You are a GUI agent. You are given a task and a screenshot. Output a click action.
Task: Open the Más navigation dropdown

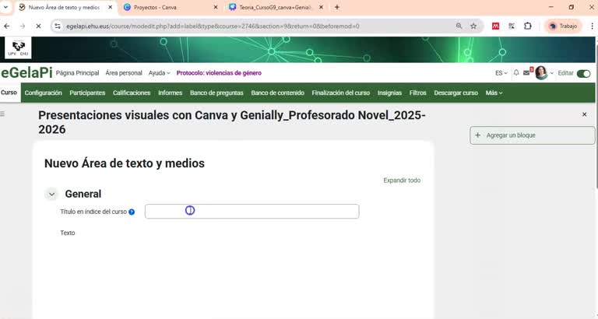point(494,93)
